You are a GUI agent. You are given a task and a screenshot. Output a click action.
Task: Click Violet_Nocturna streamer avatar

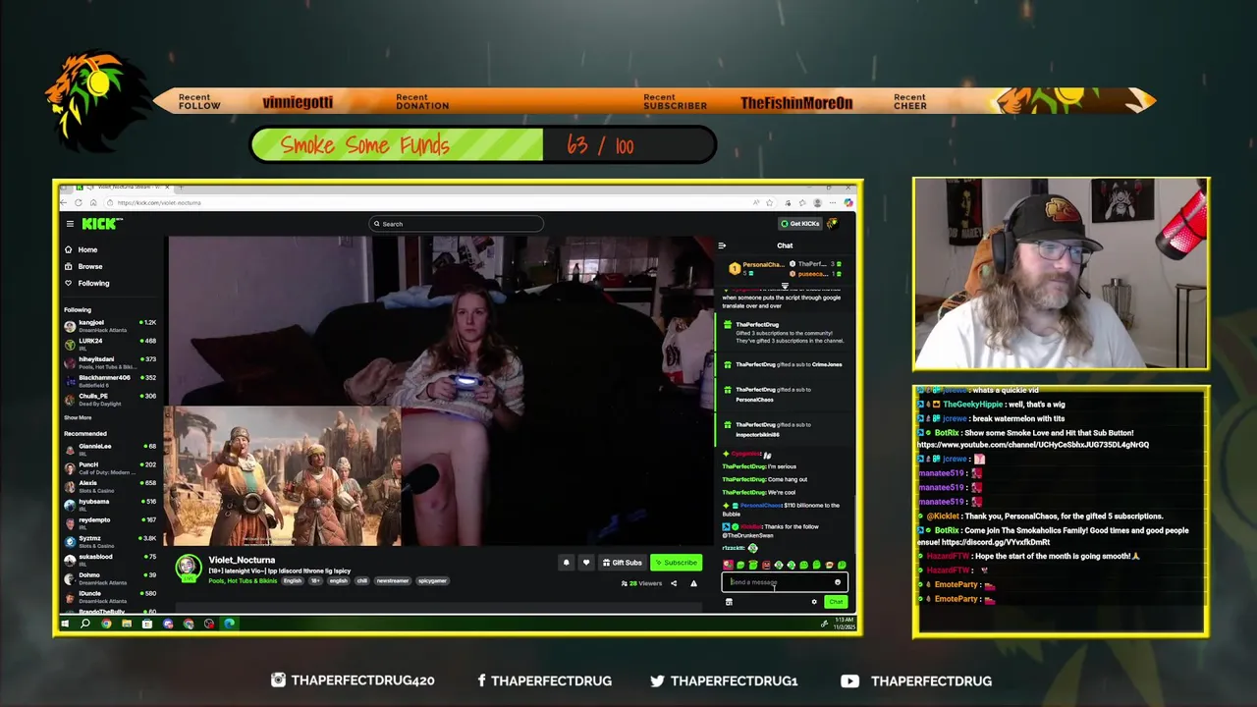189,568
